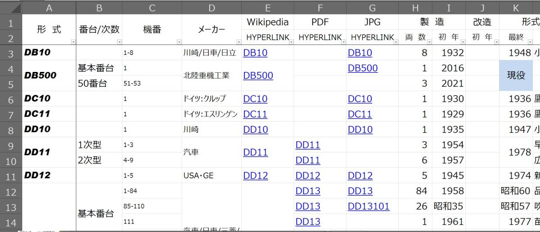The image size is (540, 232).
Task: Select the 改造 header cell
Action: click(x=482, y=22)
